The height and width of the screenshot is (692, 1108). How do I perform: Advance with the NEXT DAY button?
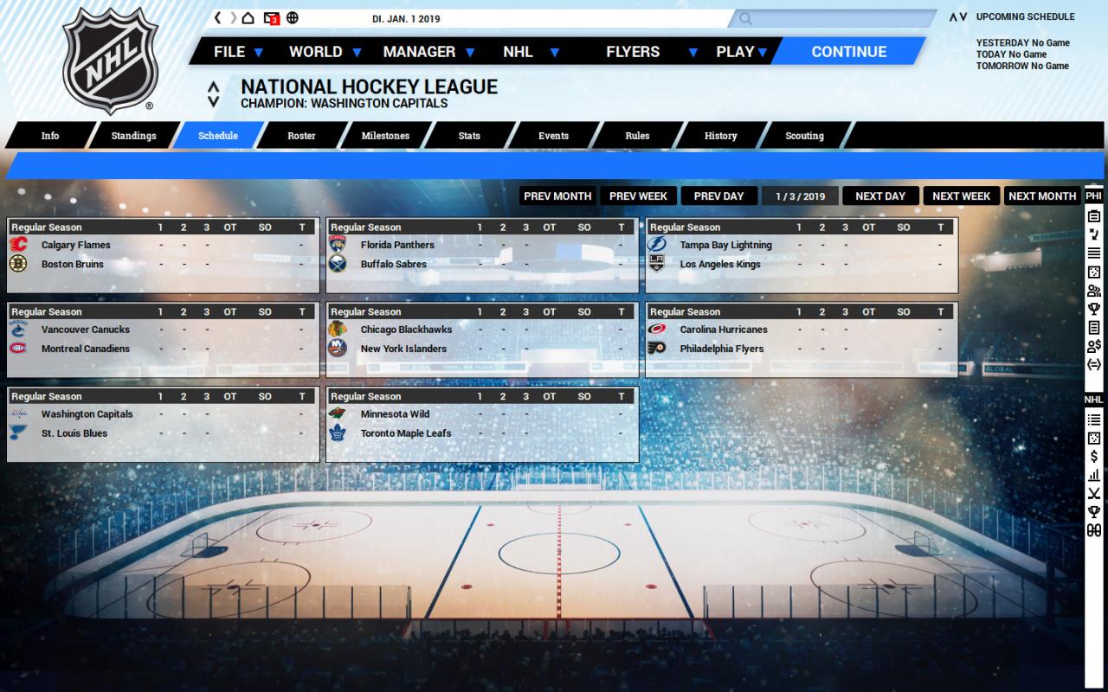click(x=880, y=195)
